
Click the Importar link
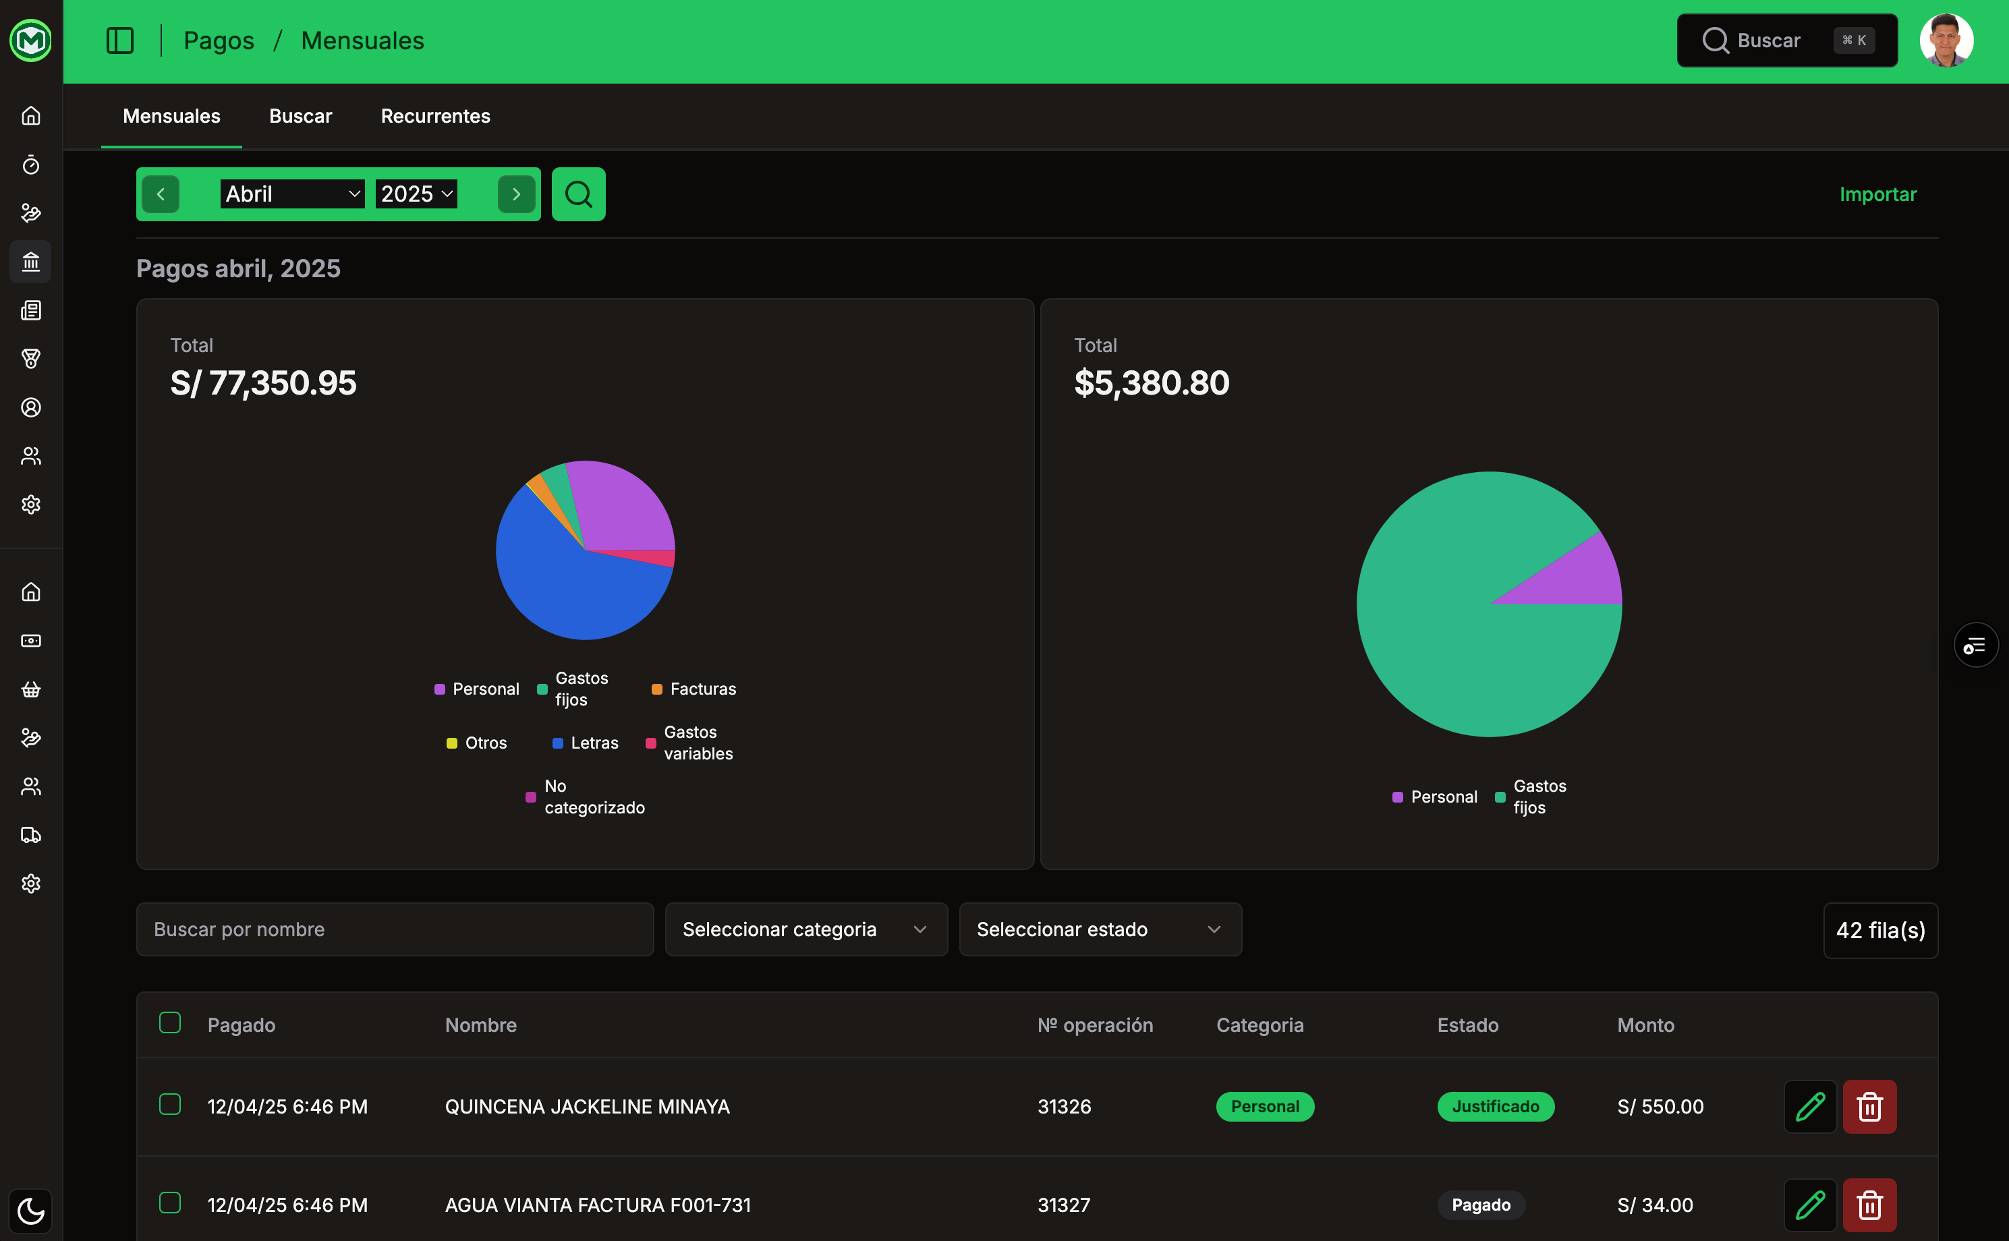pos(1877,194)
